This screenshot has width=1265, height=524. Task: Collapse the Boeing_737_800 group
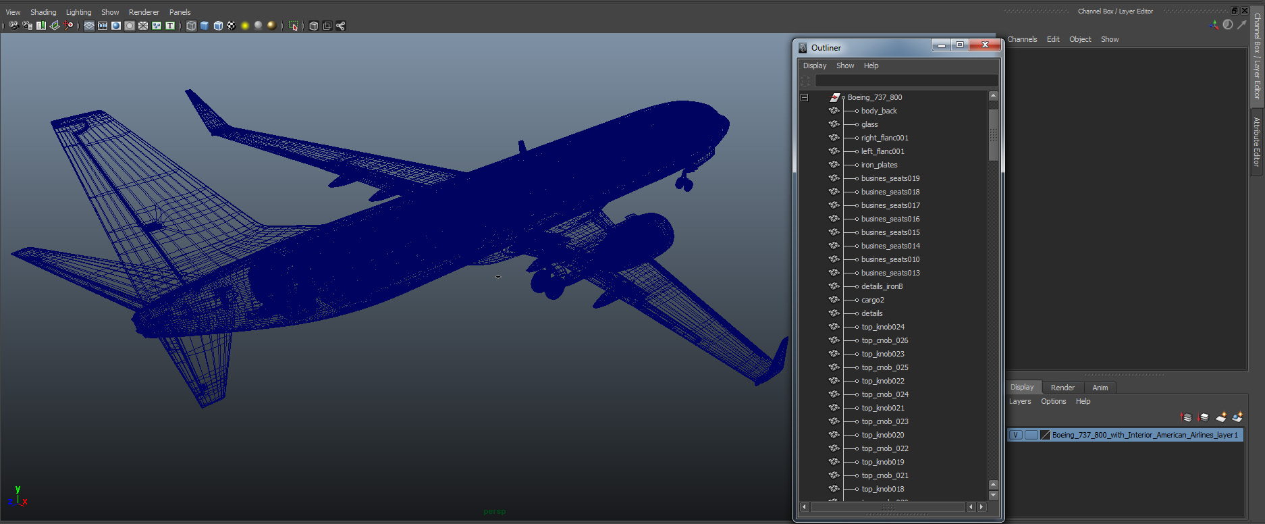(x=804, y=97)
